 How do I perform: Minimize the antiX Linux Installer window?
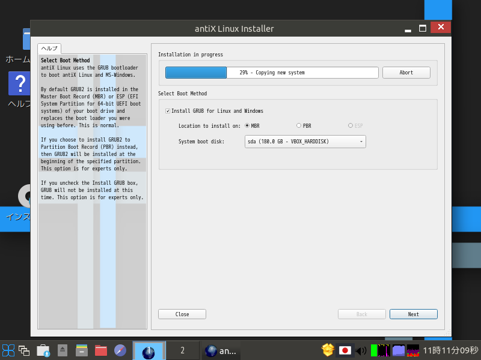click(x=408, y=29)
